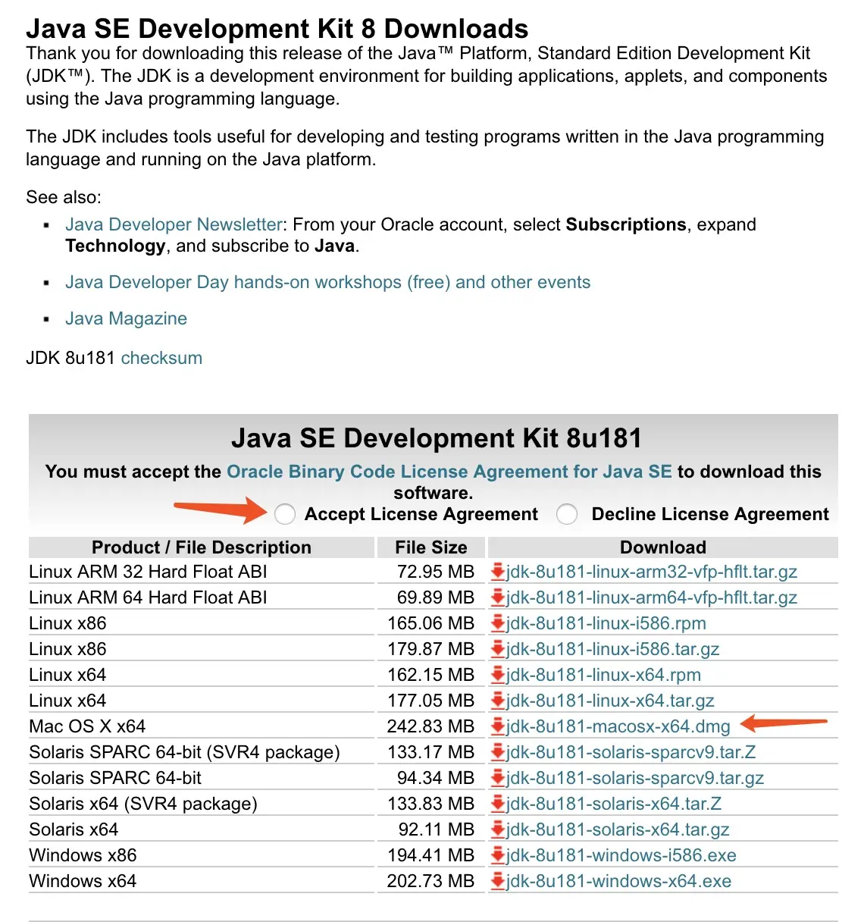Viewport: 864px width, 922px height.
Task: Select Decline License Agreement radio button
Action: [567, 514]
